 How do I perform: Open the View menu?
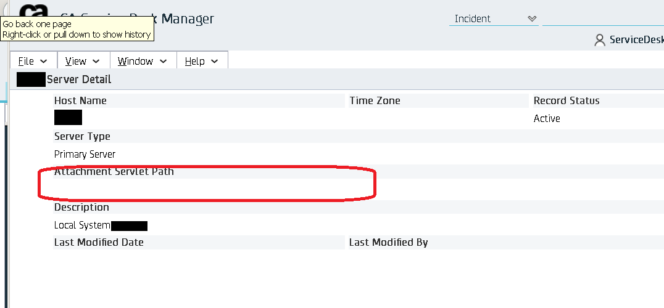(83, 61)
